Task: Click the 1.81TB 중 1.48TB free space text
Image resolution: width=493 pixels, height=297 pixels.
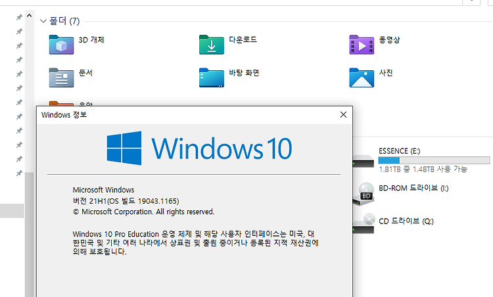Action: [x=423, y=169]
